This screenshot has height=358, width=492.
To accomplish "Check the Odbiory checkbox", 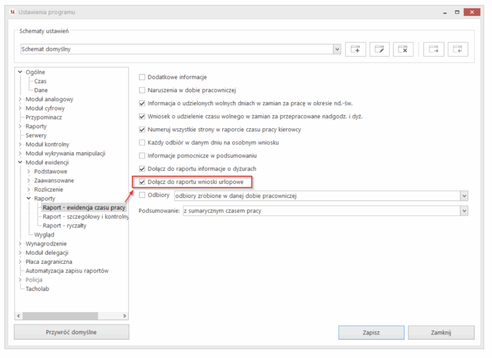I will (142, 195).
